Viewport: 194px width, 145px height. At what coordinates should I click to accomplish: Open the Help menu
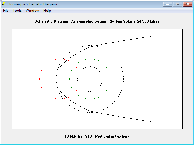47,11
